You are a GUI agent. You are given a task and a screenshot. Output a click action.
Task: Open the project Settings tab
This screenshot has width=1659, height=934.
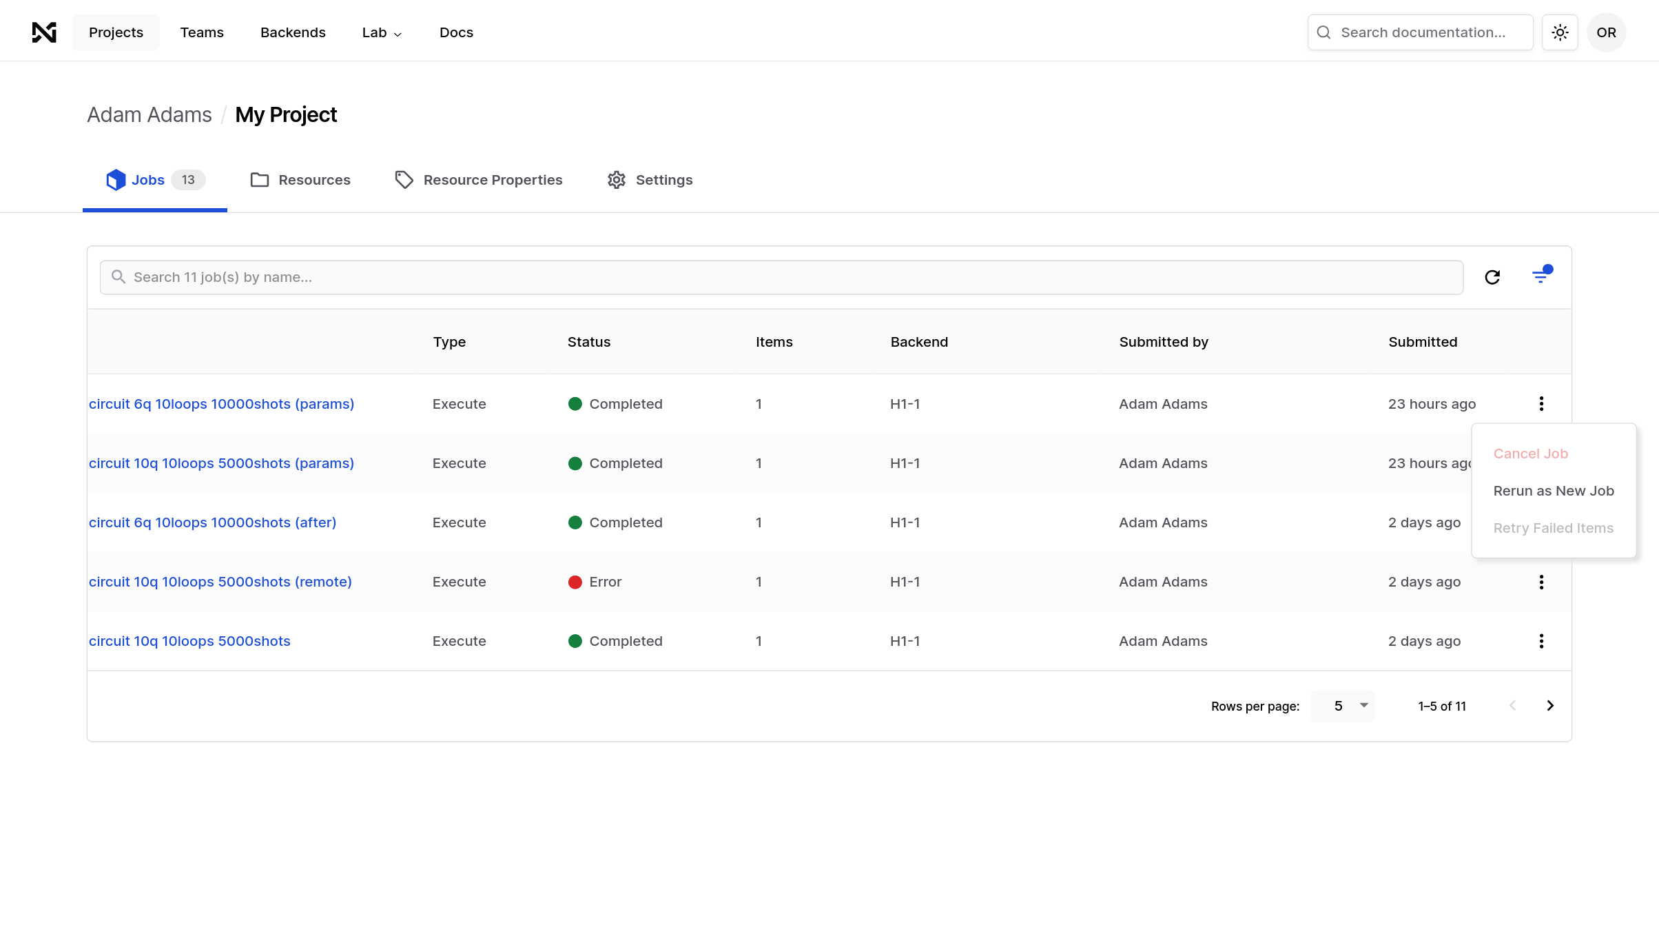[650, 181]
